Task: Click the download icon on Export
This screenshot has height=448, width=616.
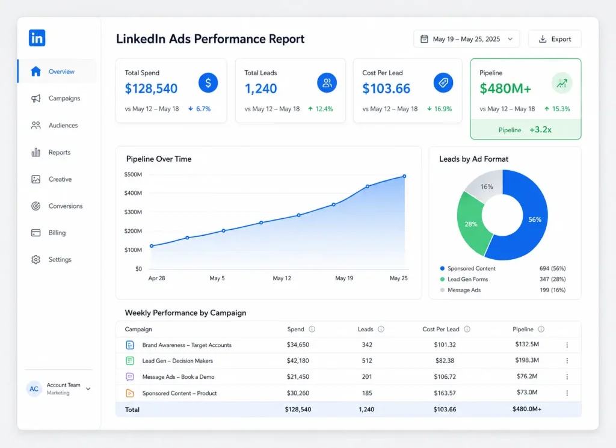Action: pos(543,39)
